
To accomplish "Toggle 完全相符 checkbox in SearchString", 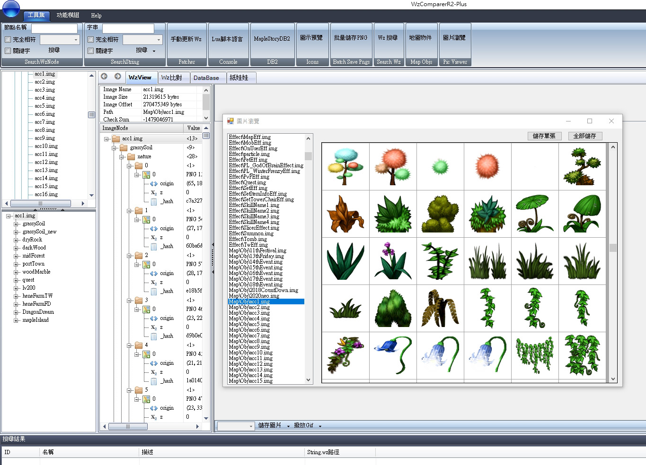I will [91, 40].
